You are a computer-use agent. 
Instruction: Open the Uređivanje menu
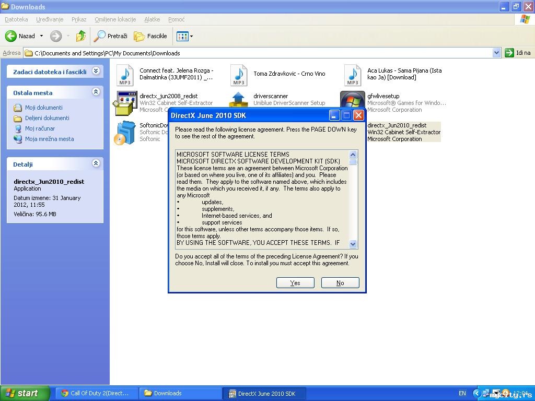coord(50,19)
